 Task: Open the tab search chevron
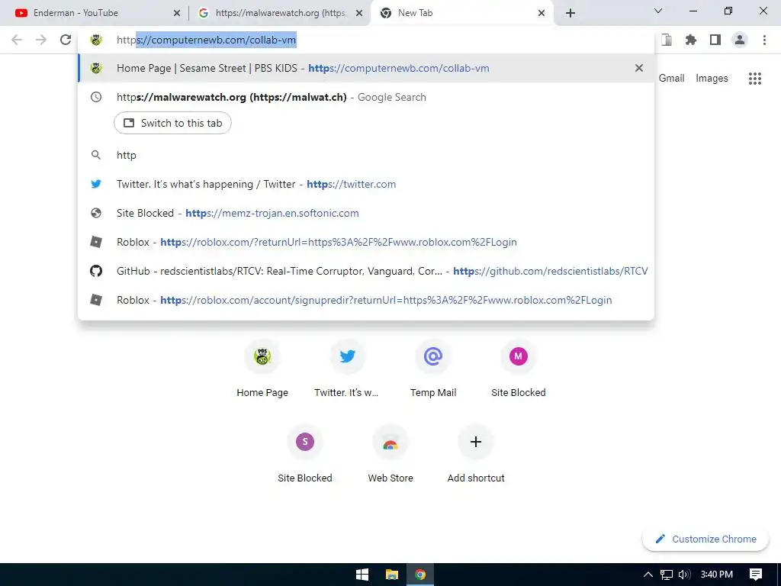pos(658,11)
